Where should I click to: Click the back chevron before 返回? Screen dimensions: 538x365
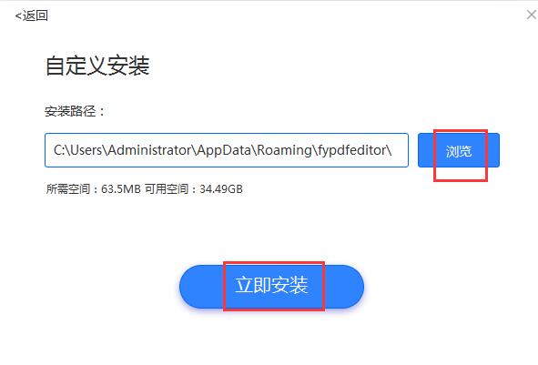(x=18, y=16)
